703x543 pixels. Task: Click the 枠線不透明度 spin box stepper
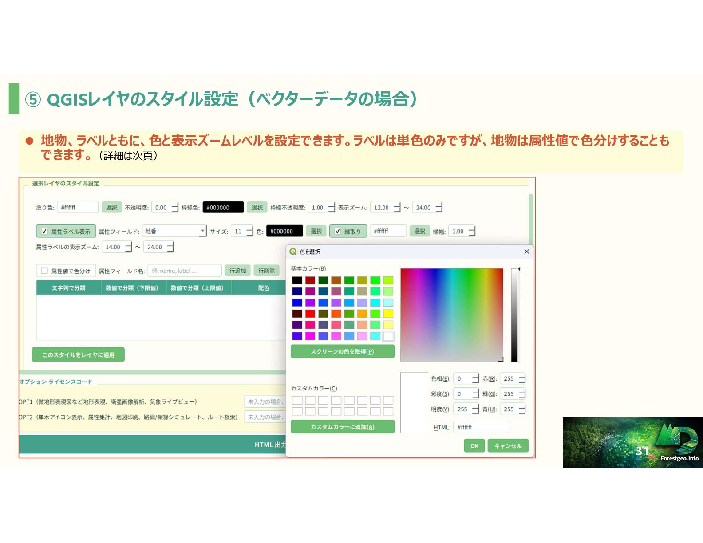(x=332, y=207)
